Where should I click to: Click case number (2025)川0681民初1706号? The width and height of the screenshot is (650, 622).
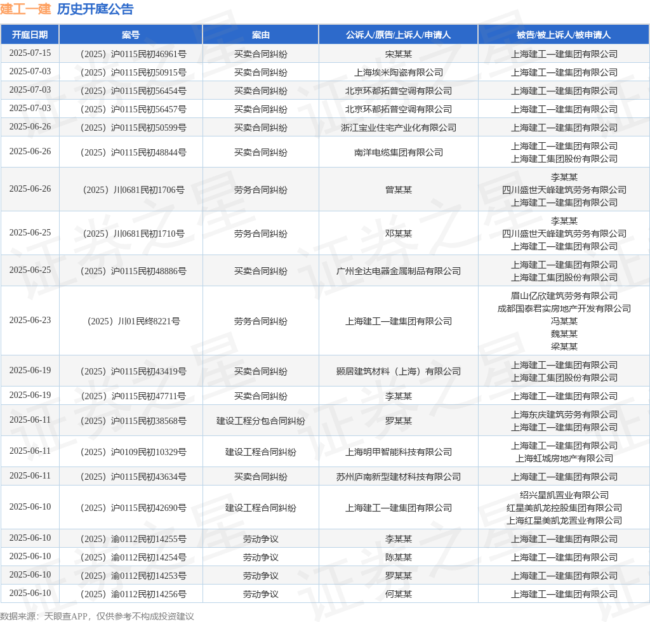tap(133, 190)
